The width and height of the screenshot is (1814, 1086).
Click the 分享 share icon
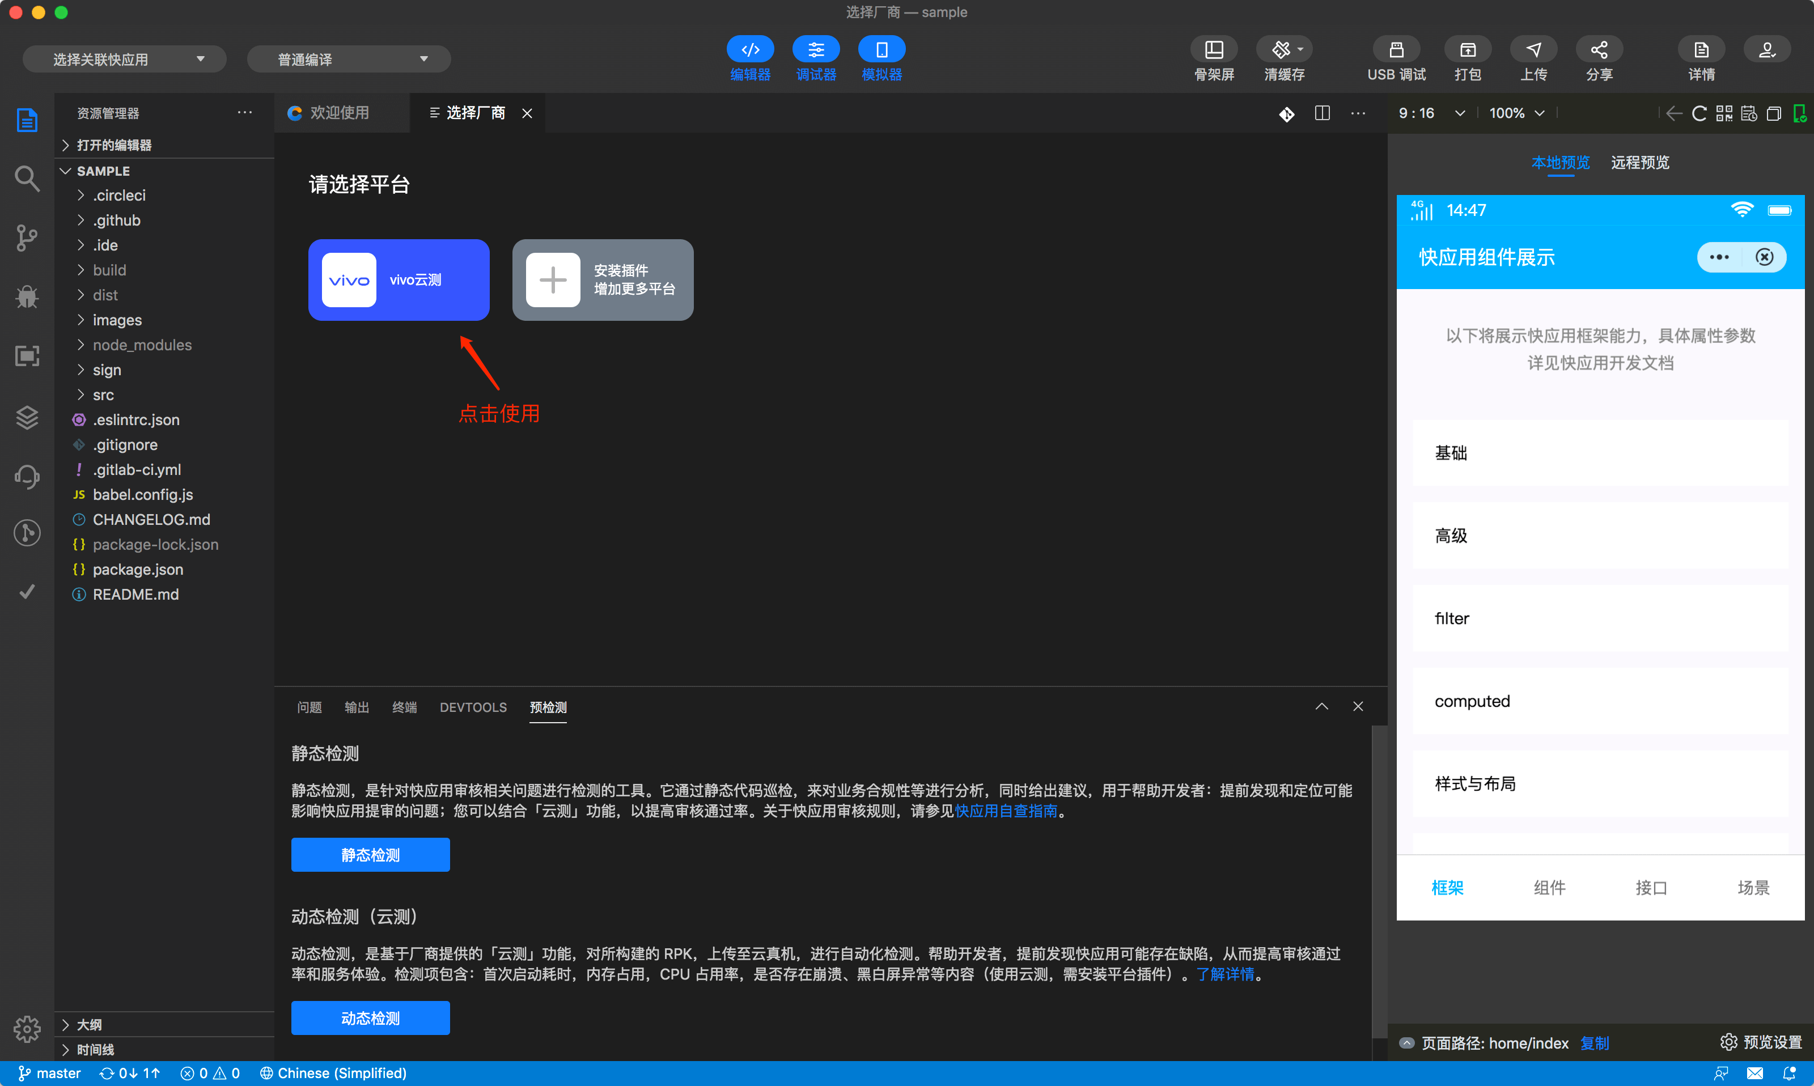click(x=1599, y=50)
